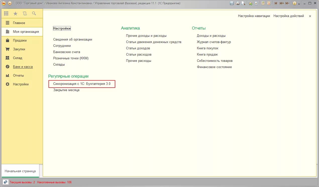Open Книга продаж report
Screen dimensions: 319x187
[207, 54]
